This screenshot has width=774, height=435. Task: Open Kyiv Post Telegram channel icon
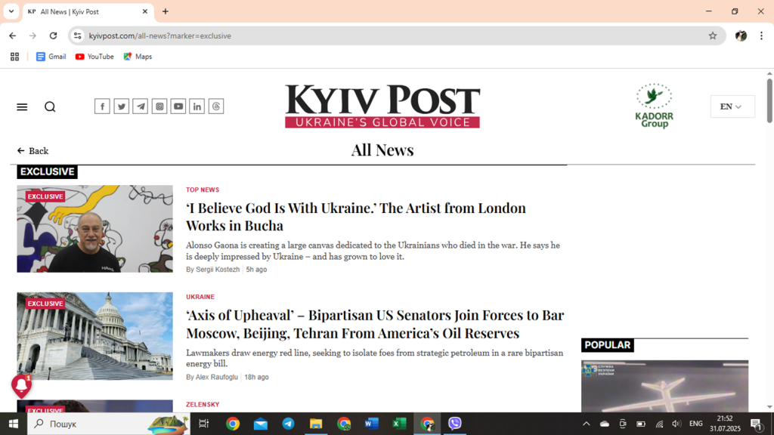pos(140,106)
